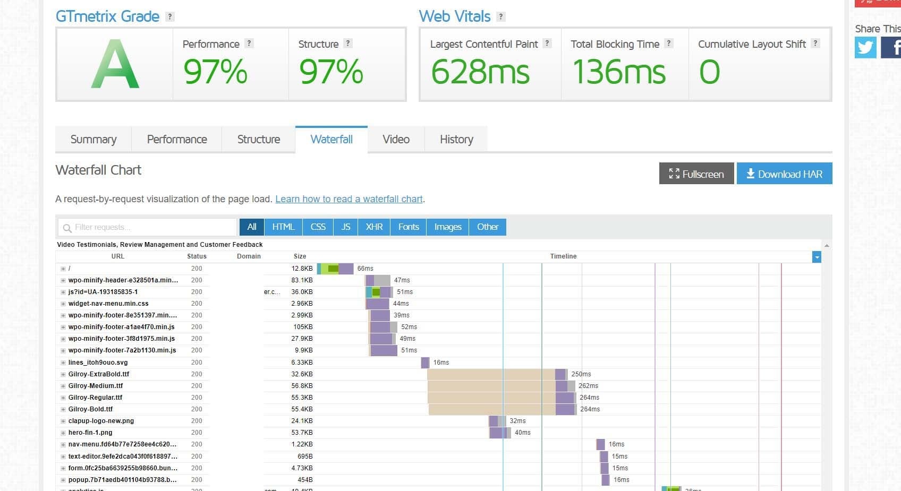The image size is (901, 491).
Task: Expand the Gilroy-ExtraBold.ttf request row
Action: pos(63,375)
